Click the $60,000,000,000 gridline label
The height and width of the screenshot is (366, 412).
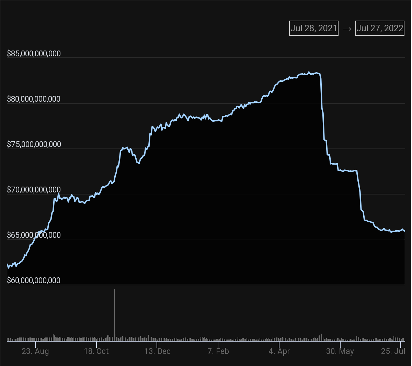click(34, 280)
